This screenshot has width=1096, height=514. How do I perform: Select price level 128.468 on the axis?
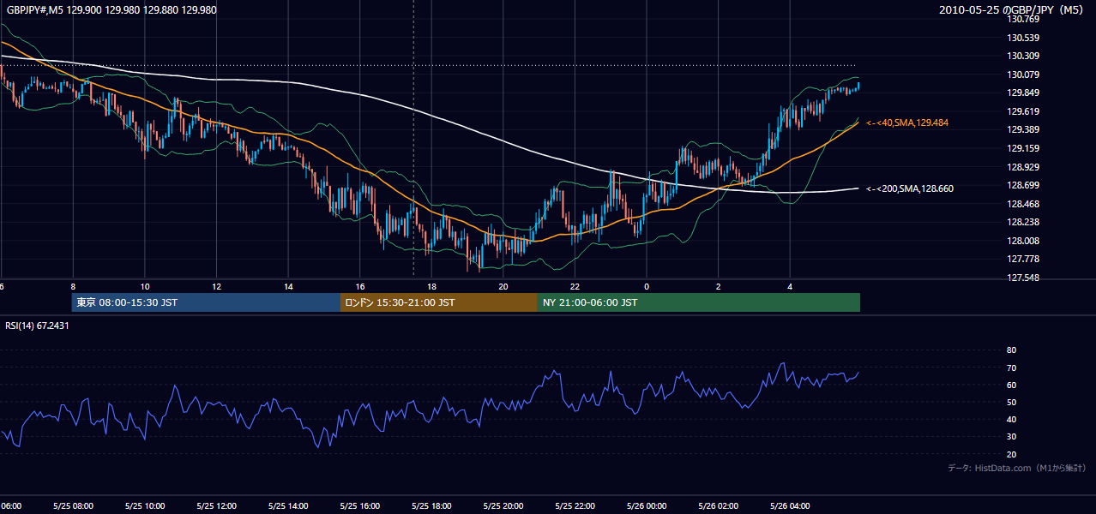point(1022,204)
